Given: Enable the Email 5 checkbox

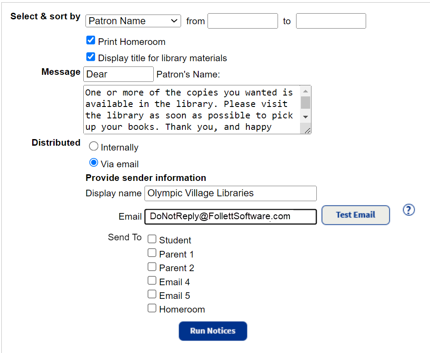Looking at the screenshot, I should click(152, 294).
